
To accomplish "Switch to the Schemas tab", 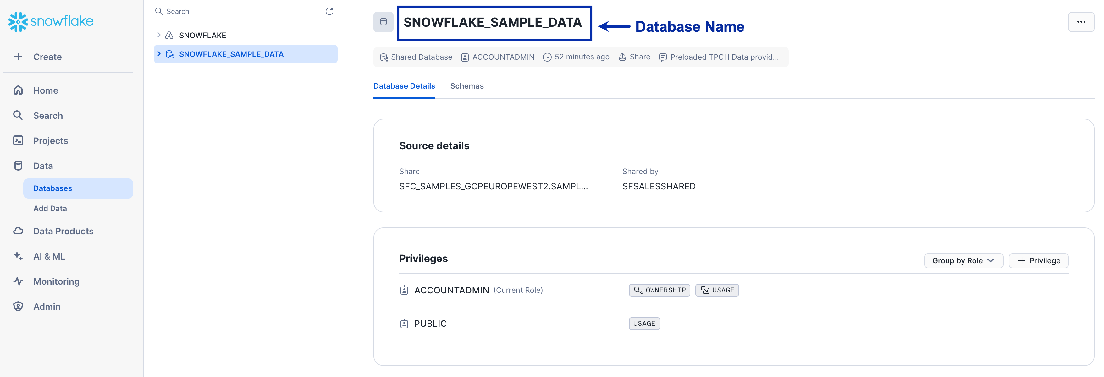I will pos(467,86).
